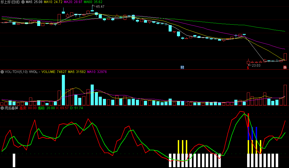Click the 23.03 low price label
The image size is (289, 168).
[256, 65]
